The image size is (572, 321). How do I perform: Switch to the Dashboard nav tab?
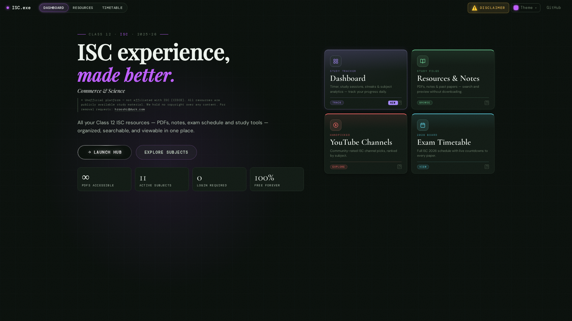54,8
